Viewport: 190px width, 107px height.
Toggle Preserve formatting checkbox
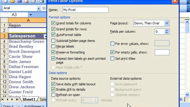coord(53,52)
